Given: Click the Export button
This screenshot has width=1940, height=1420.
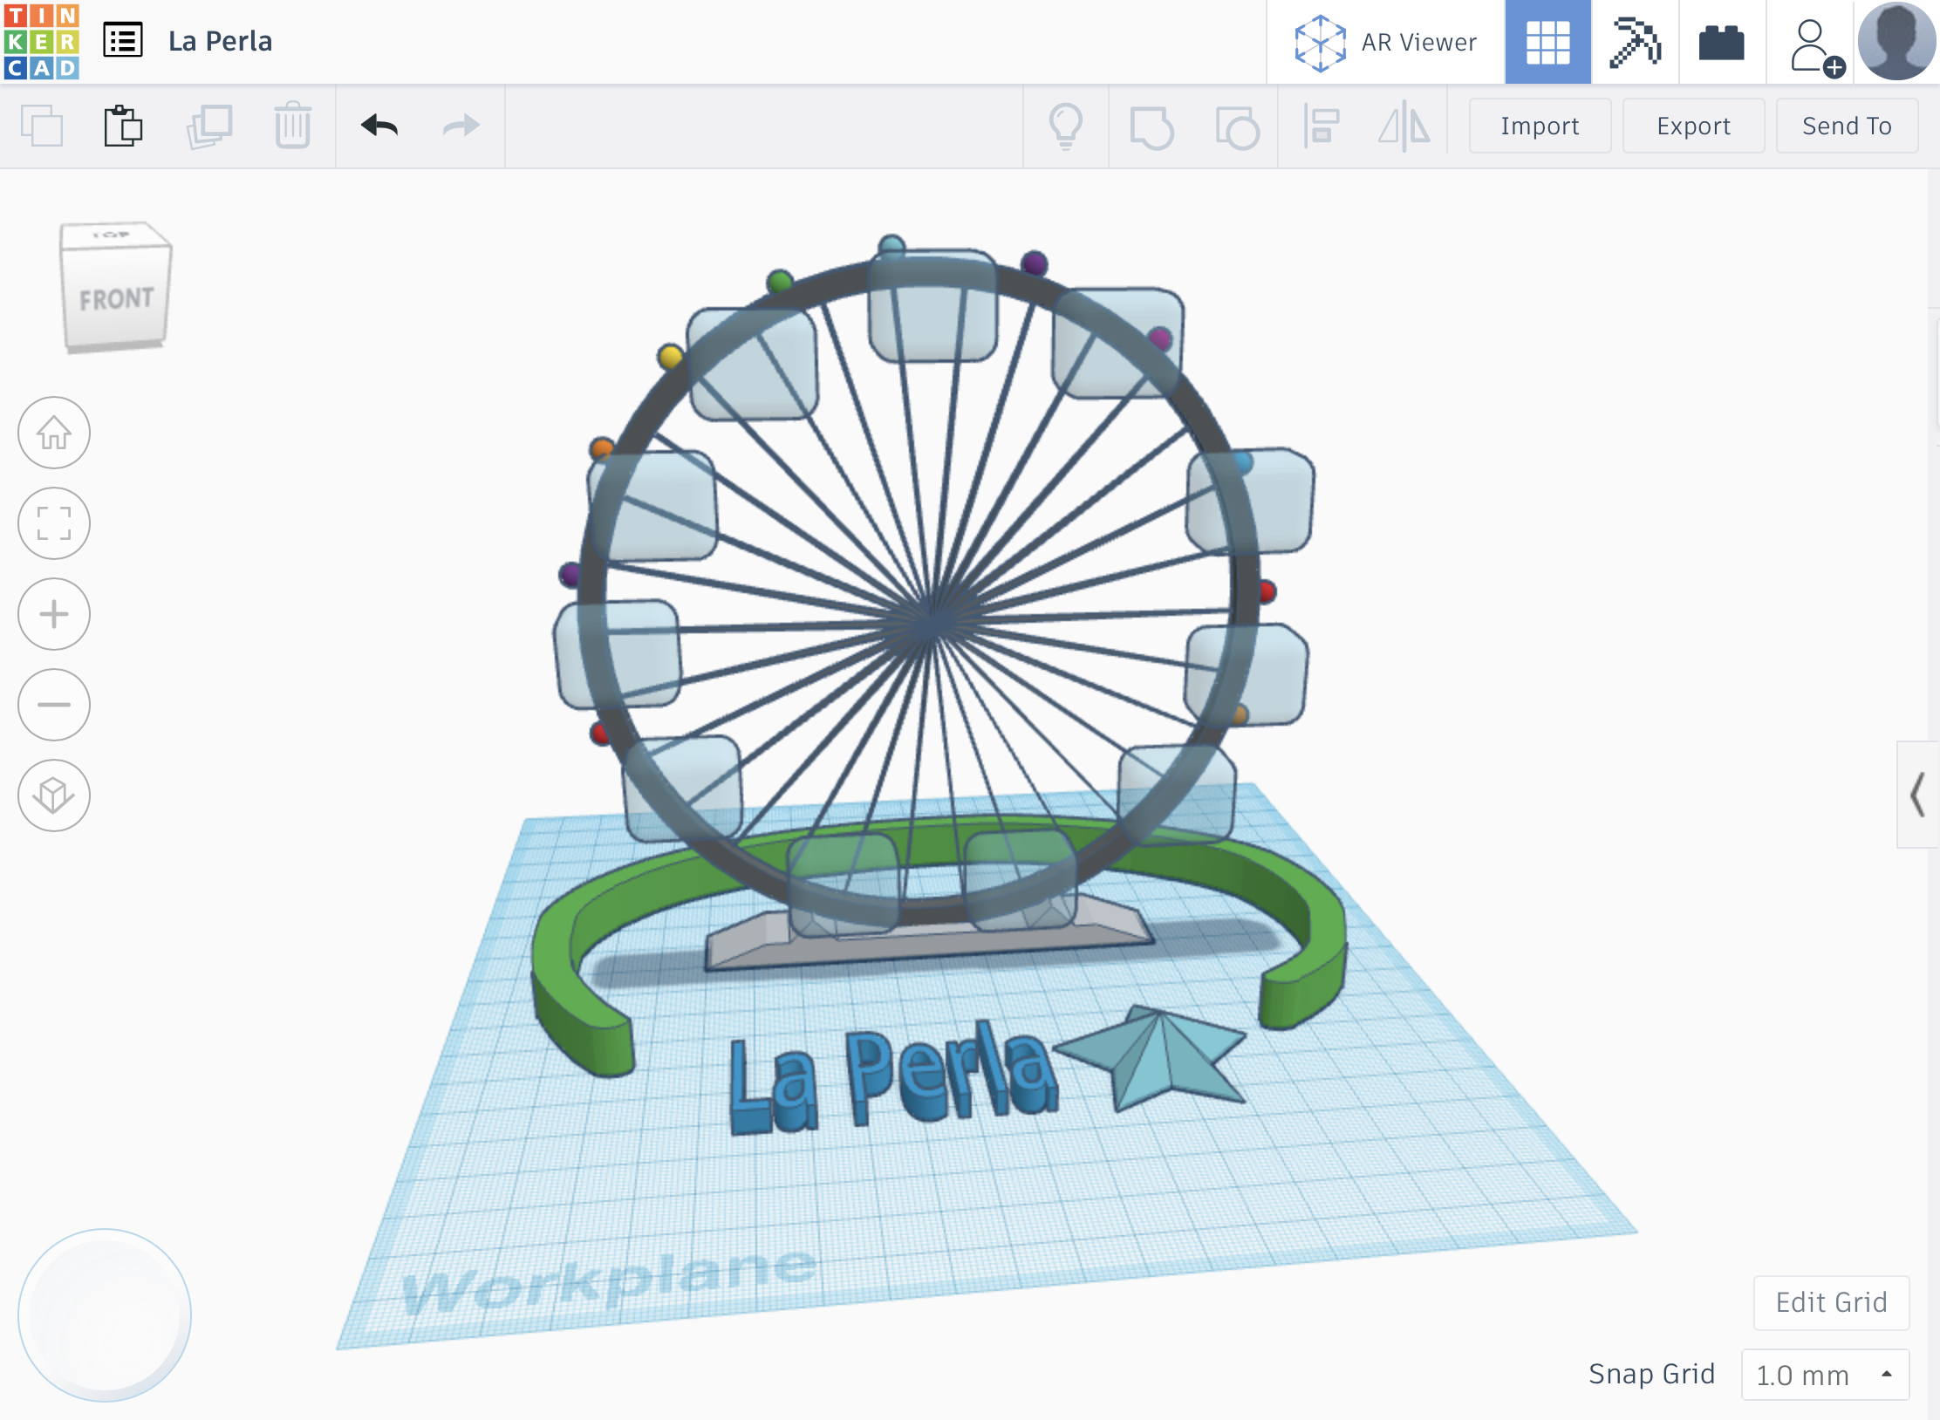Looking at the screenshot, I should click(1693, 126).
